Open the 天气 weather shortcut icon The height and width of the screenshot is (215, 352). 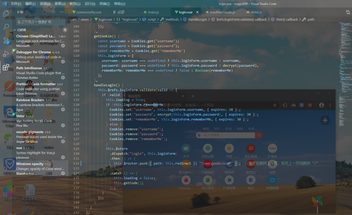(186, 148)
